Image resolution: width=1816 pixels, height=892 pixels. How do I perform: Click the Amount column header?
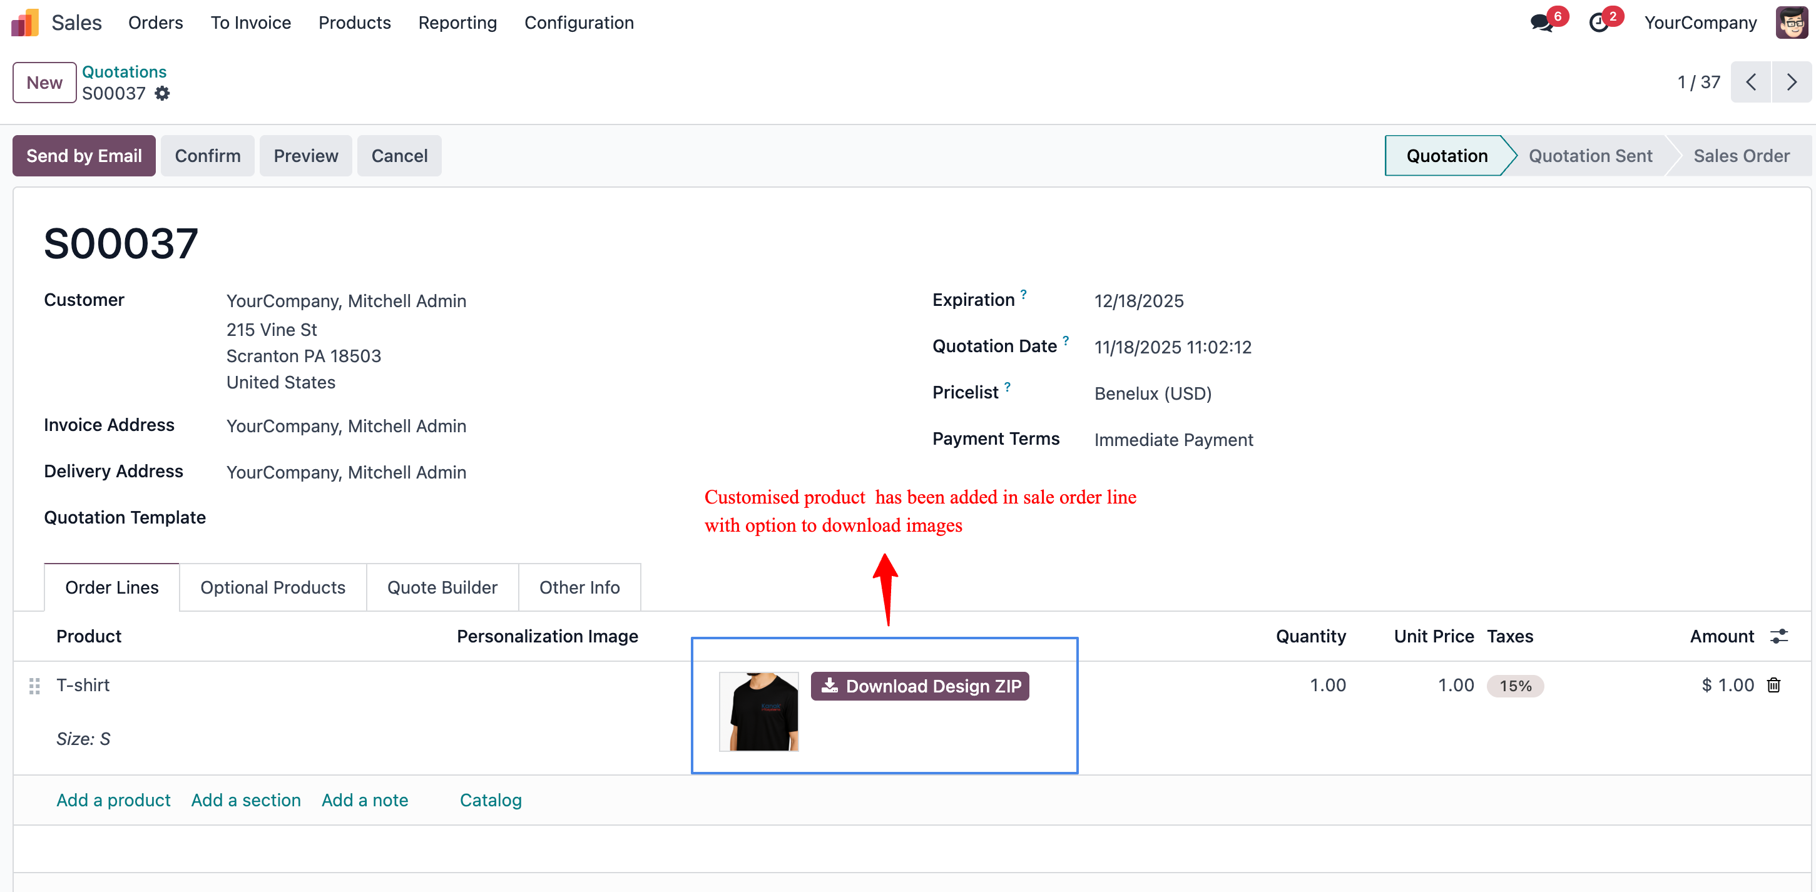1722,636
